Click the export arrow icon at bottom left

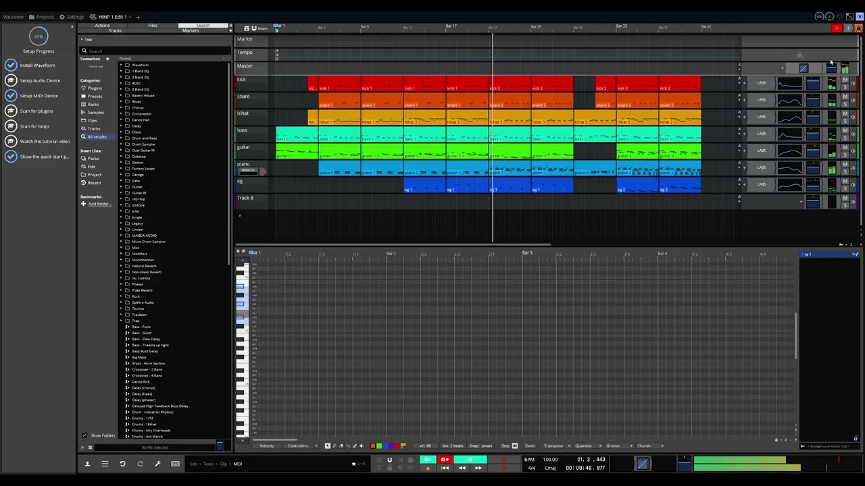pos(87,464)
